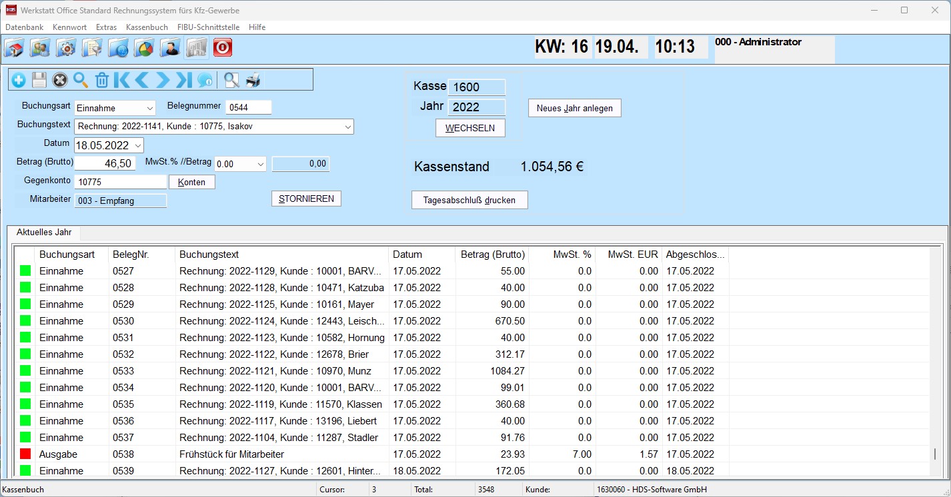The height and width of the screenshot is (497, 951).
Task: Click the greyed bar chart folder icon
Action: [x=197, y=48]
